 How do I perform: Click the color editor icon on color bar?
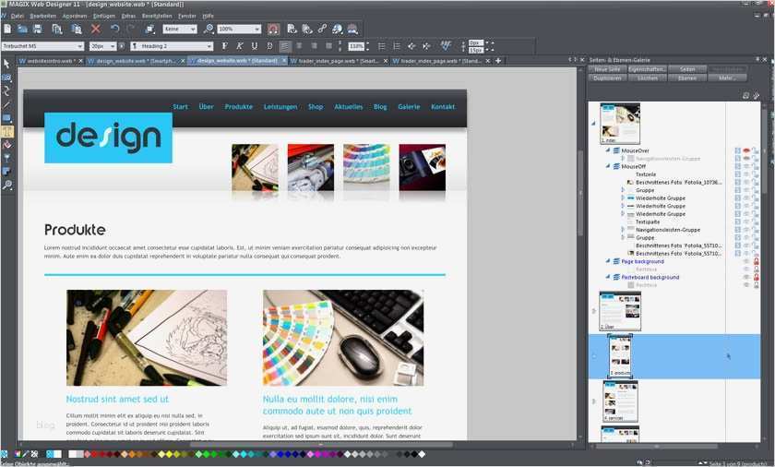pyautogui.click(x=18, y=454)
